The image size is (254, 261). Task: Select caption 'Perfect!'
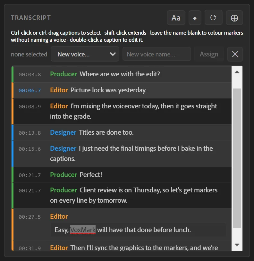(91, 175)
